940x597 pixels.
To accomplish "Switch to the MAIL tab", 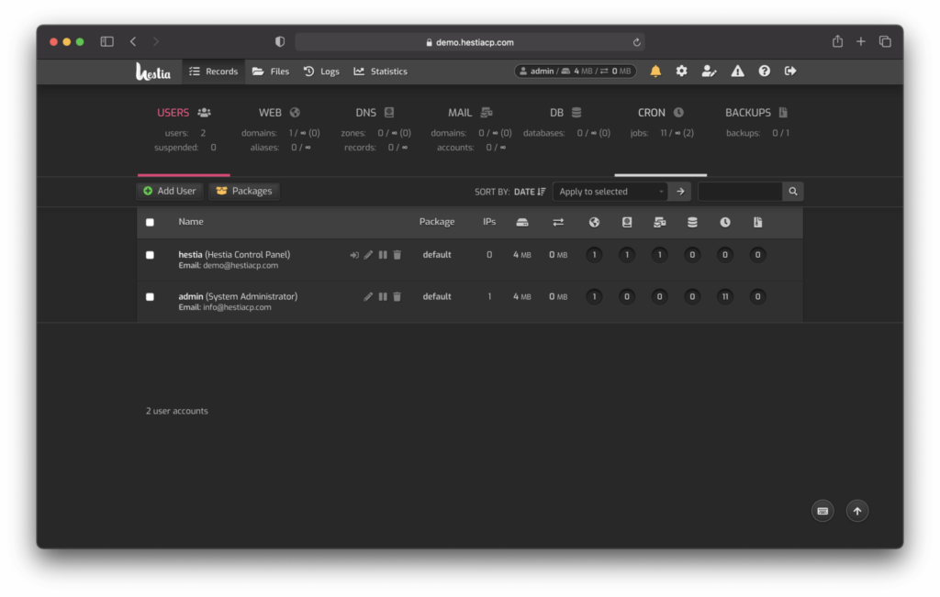I will [x=470, y=113].
